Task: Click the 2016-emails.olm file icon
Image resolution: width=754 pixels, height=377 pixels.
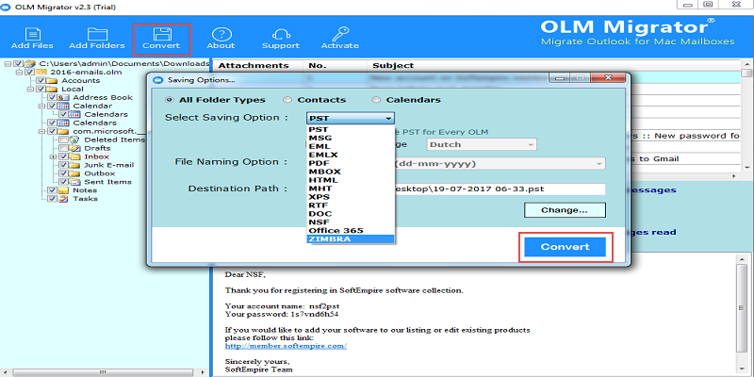Action: 41,73
